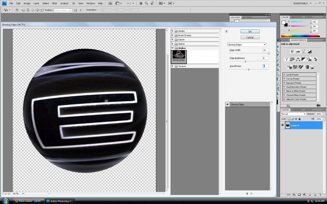Click the Windows Start button
This screenshot has height=204, width=327.
point(5,201)
